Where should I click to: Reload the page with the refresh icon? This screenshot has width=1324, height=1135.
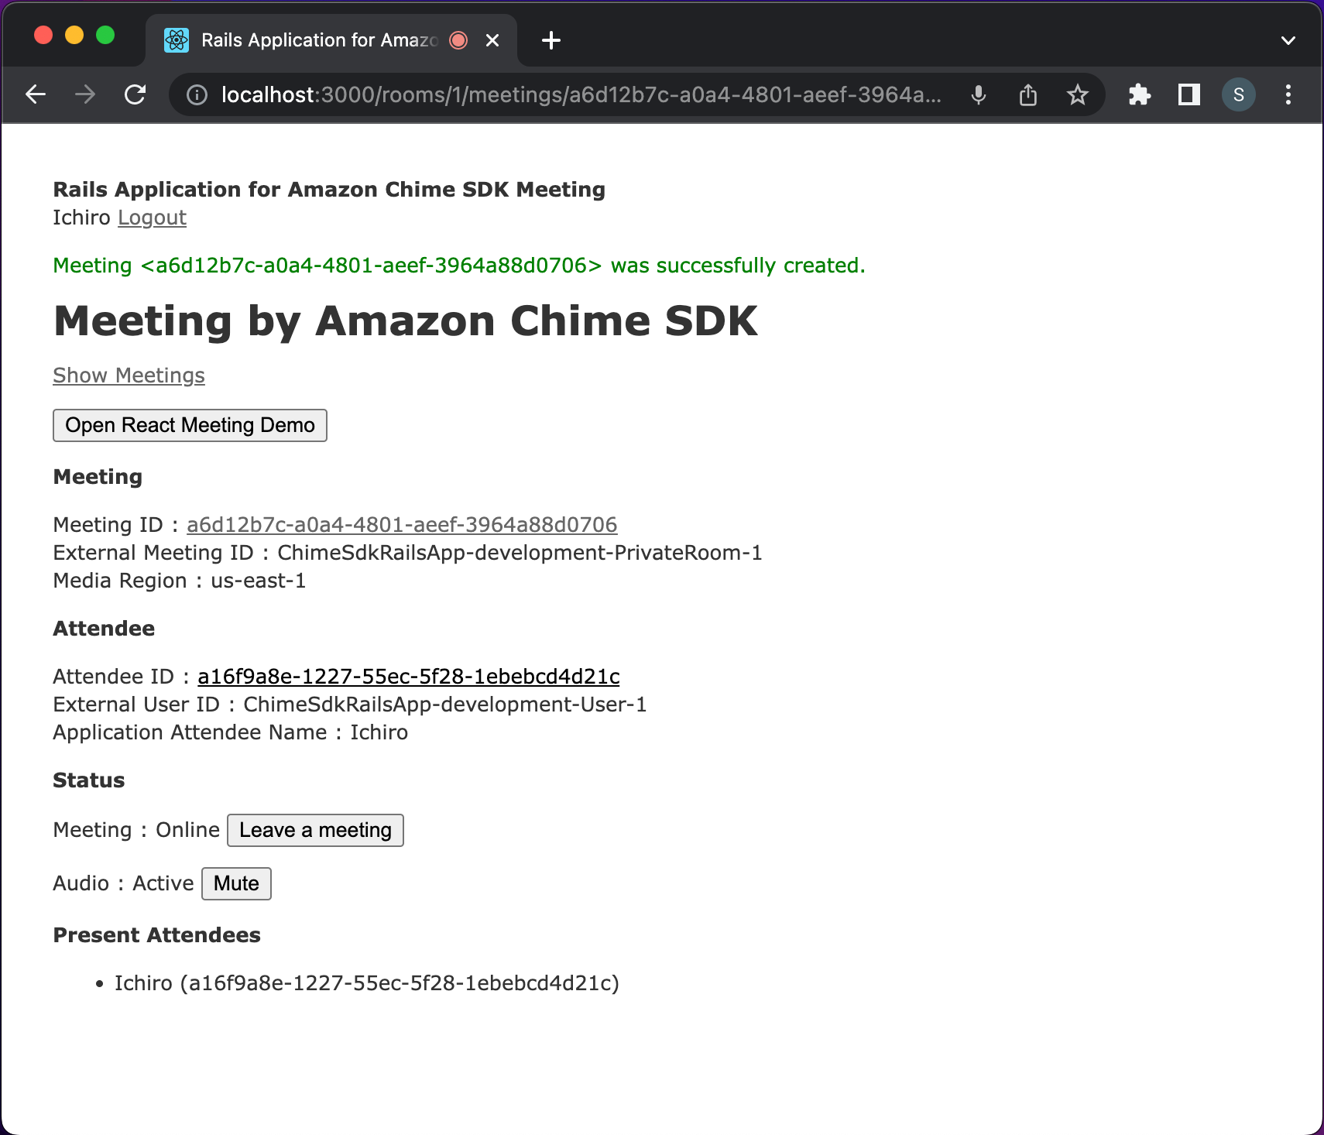[135, 94]
